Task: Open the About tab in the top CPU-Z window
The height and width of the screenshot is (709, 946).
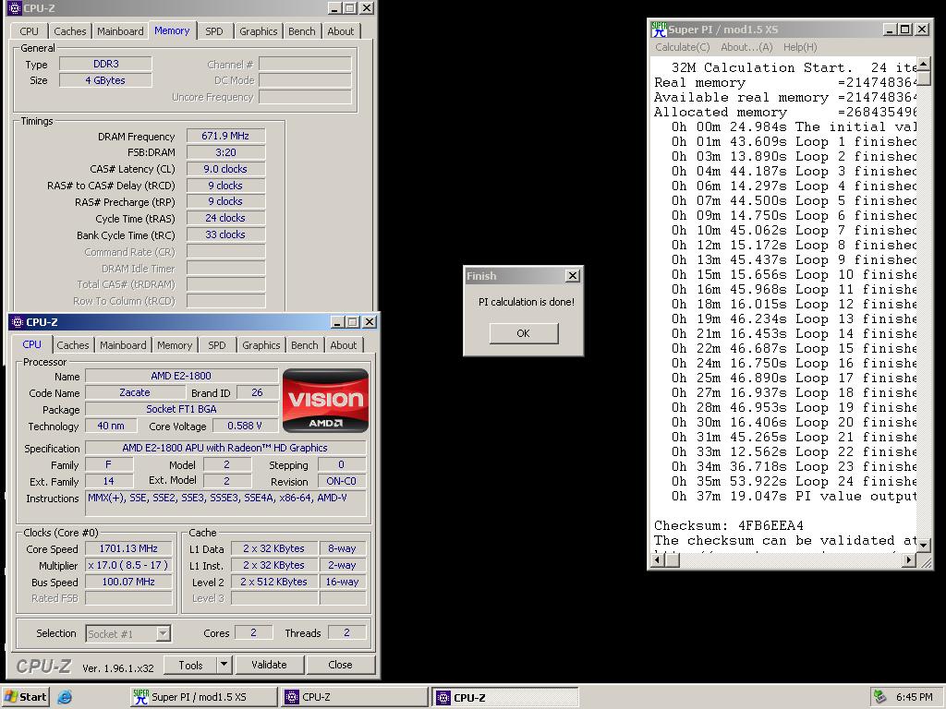Action: 340,31
